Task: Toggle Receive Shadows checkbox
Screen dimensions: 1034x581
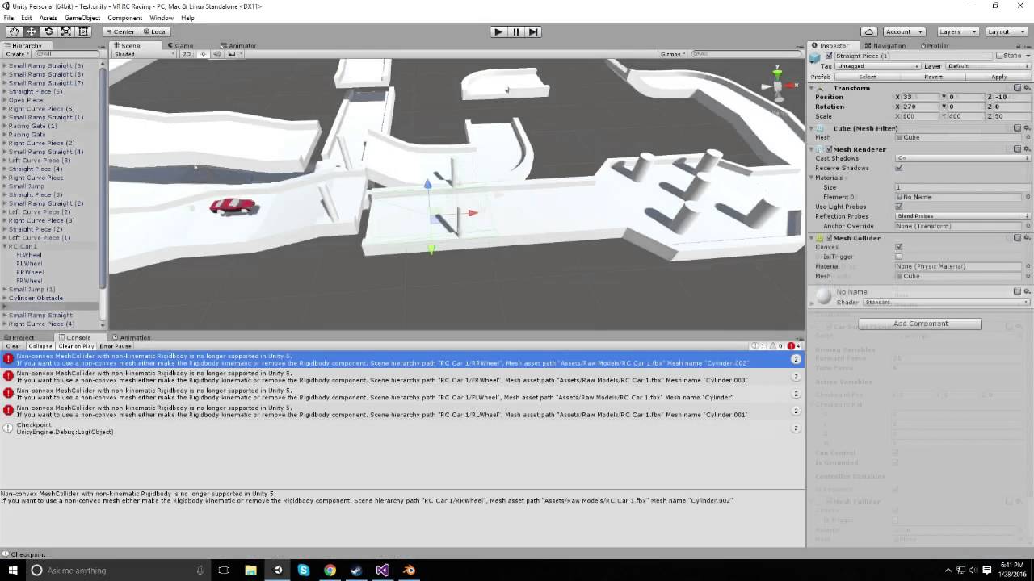Action: 899,168
